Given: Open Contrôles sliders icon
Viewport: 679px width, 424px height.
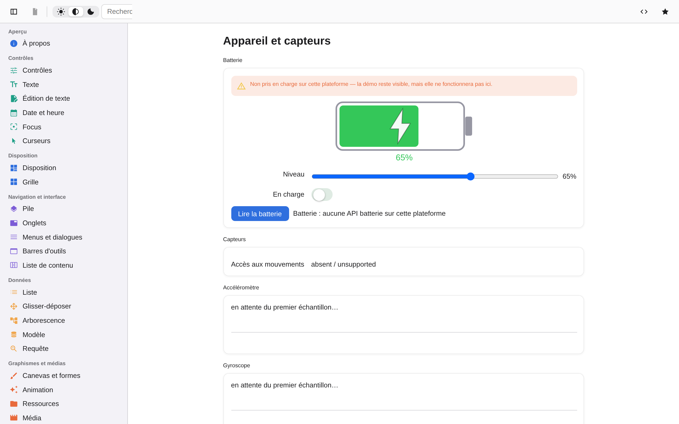Looking at the screenshot, I should 14,70.
